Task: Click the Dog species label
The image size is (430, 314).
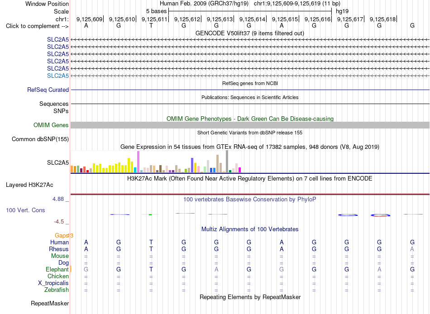Action: tap(63, 263)
